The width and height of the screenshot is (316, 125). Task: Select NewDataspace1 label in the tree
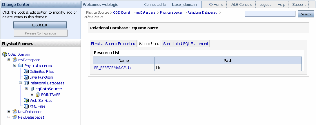(x=31, y=117)
